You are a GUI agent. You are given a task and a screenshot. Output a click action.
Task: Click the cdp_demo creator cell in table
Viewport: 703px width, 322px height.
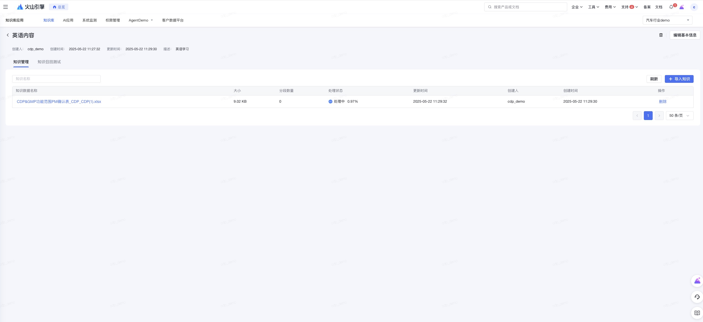(516, 102)
